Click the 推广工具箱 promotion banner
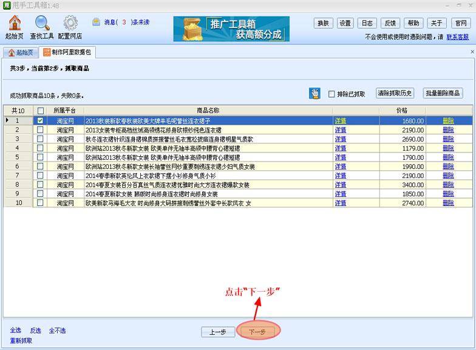The image size is (476, 350). (231, 29)
